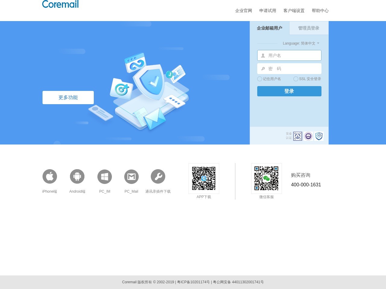Click the first security certification badge

click(x=298, y=136)
